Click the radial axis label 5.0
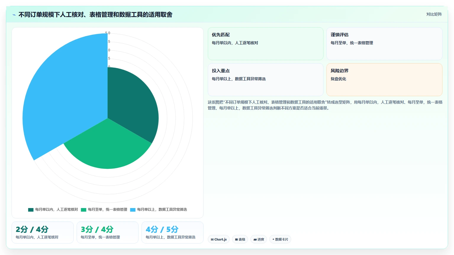 (x=108, y=33)
